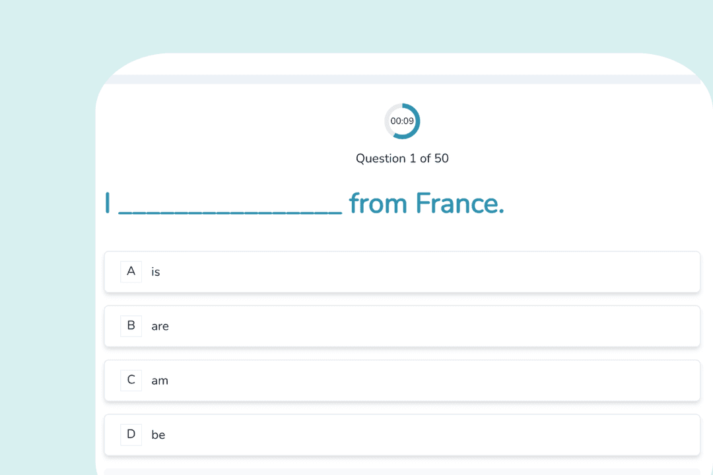713x475 pixels.
Task: Select answer option D "be"
Action: tap(402, 435)
